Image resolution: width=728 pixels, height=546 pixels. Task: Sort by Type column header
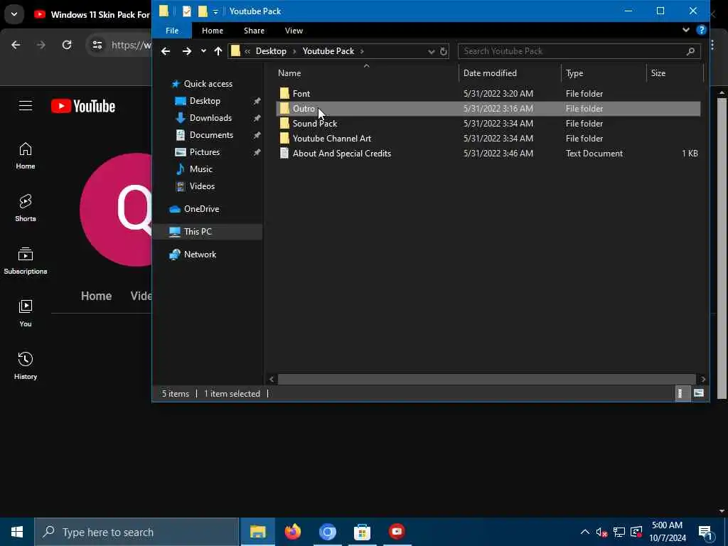coord(574,73)
